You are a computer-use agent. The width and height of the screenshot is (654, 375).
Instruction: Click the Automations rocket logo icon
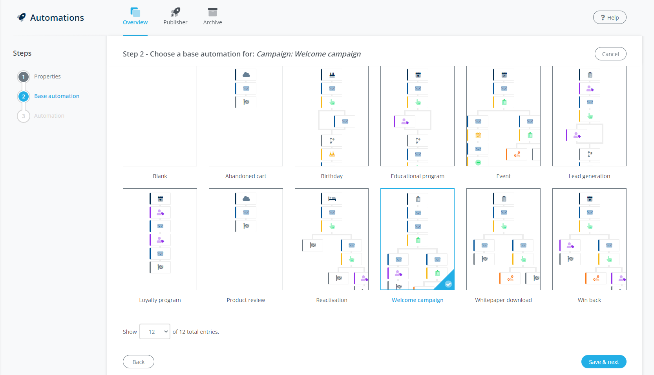22,17
